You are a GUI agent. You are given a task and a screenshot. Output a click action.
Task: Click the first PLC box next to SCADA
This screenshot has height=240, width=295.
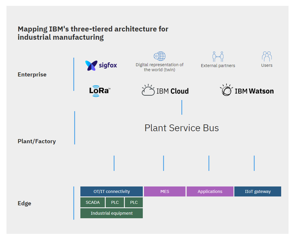tap(115, 202)
